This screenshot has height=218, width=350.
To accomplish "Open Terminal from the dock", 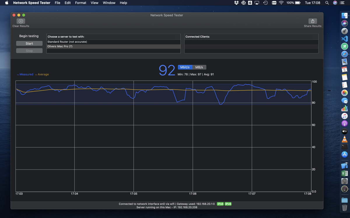I will pos(344,147).
